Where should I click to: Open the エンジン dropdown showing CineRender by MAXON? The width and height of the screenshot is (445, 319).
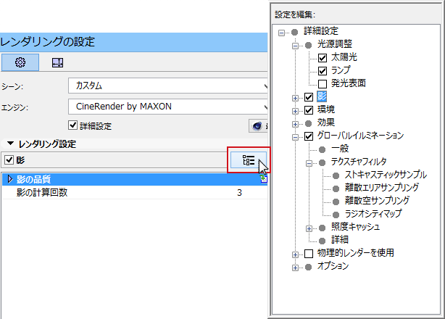(167, 107)
